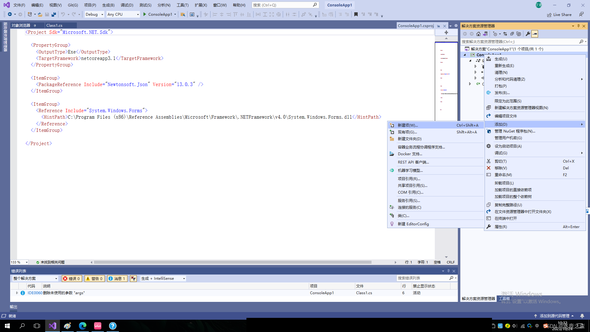Toggle Preview Selected Items in Solution Explorer
Image resolution: width=590 pixels, height=332 pixels.
pos(535,34)
